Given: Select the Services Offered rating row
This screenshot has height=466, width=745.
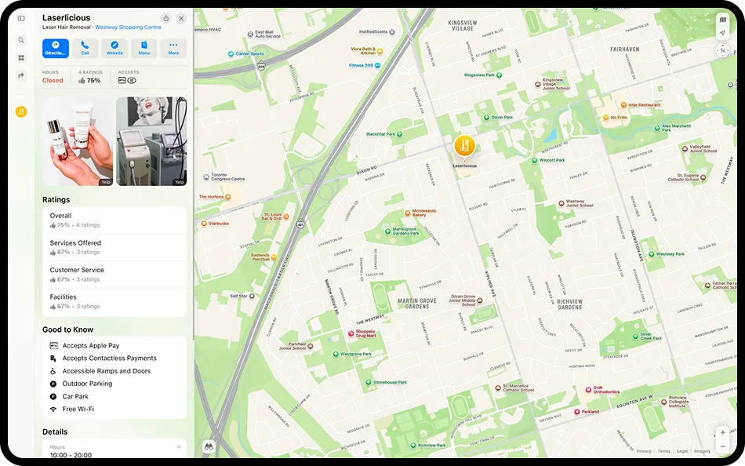Looking at the screenshot, I should point(114,247).
